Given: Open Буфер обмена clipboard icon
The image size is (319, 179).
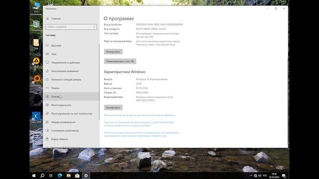Looking at the screenshot, I should click(47, 139).
